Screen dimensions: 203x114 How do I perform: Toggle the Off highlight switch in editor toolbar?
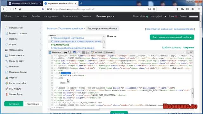click(x=190, y=52)
